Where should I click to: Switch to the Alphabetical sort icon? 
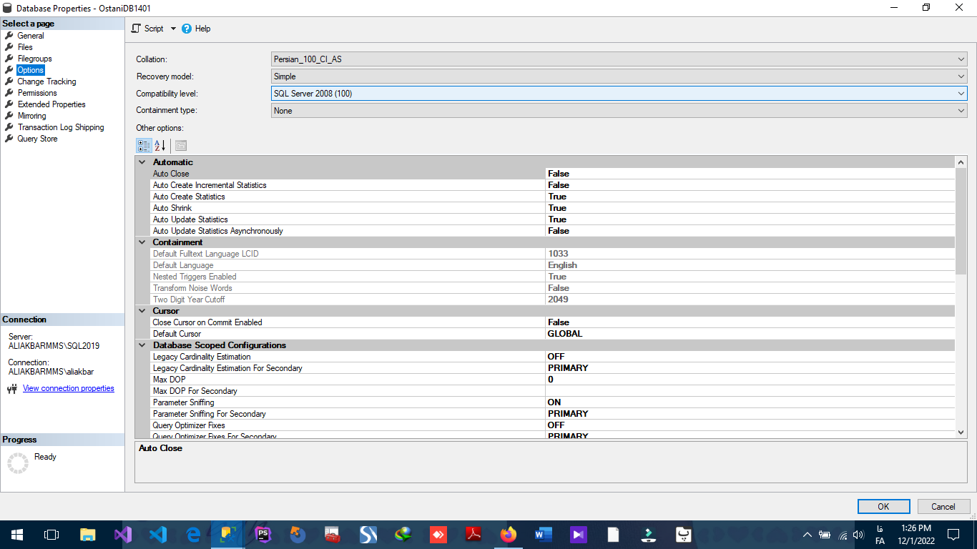coord(160,146)
